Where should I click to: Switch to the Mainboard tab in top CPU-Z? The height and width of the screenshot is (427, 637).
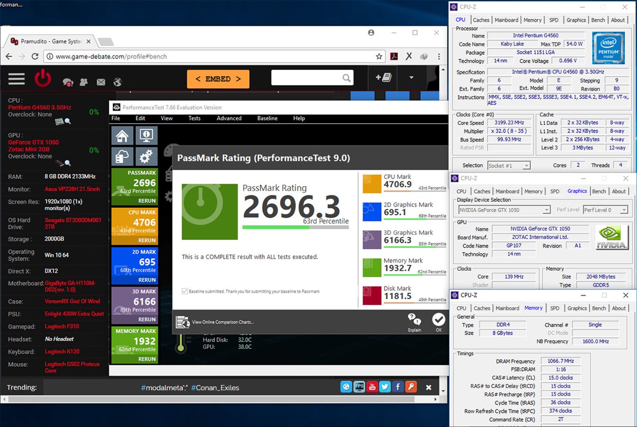point(506,20)
